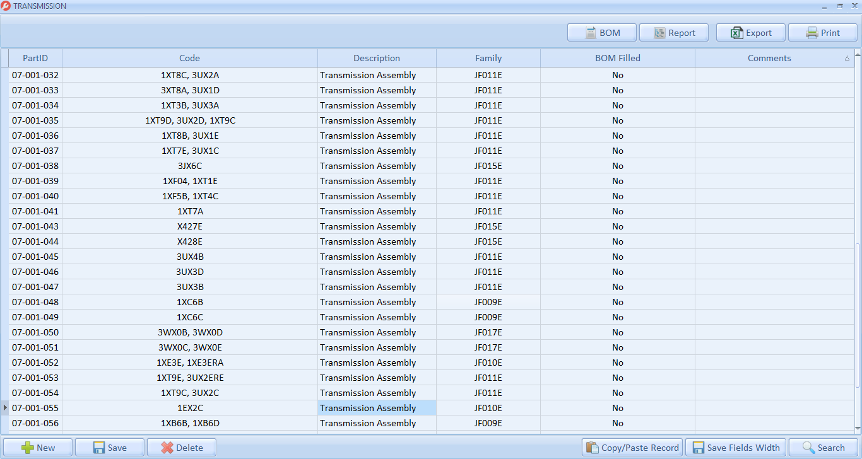Click code cell 1EX2C

(190, 408)
